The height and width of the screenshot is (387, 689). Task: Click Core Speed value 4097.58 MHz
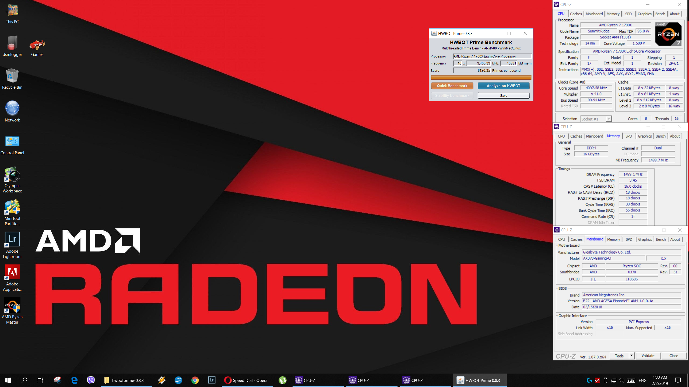[x=596, y=88]
